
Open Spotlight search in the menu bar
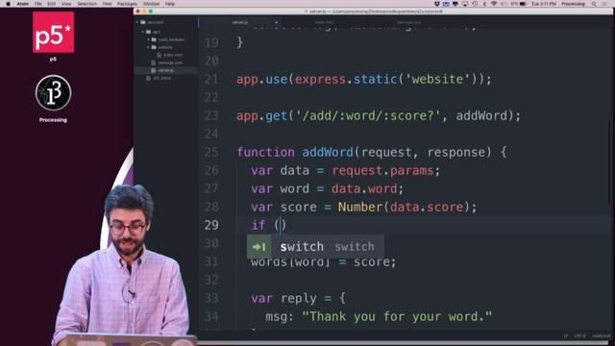(594, 4)
